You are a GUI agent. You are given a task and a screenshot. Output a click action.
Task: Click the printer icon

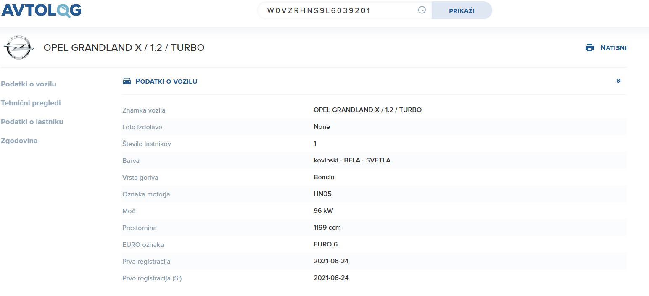(590, 47)
